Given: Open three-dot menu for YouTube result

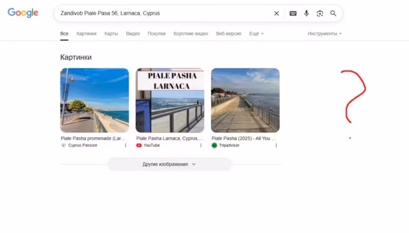Looking at the screenshot, I should [x=201, y=146].
